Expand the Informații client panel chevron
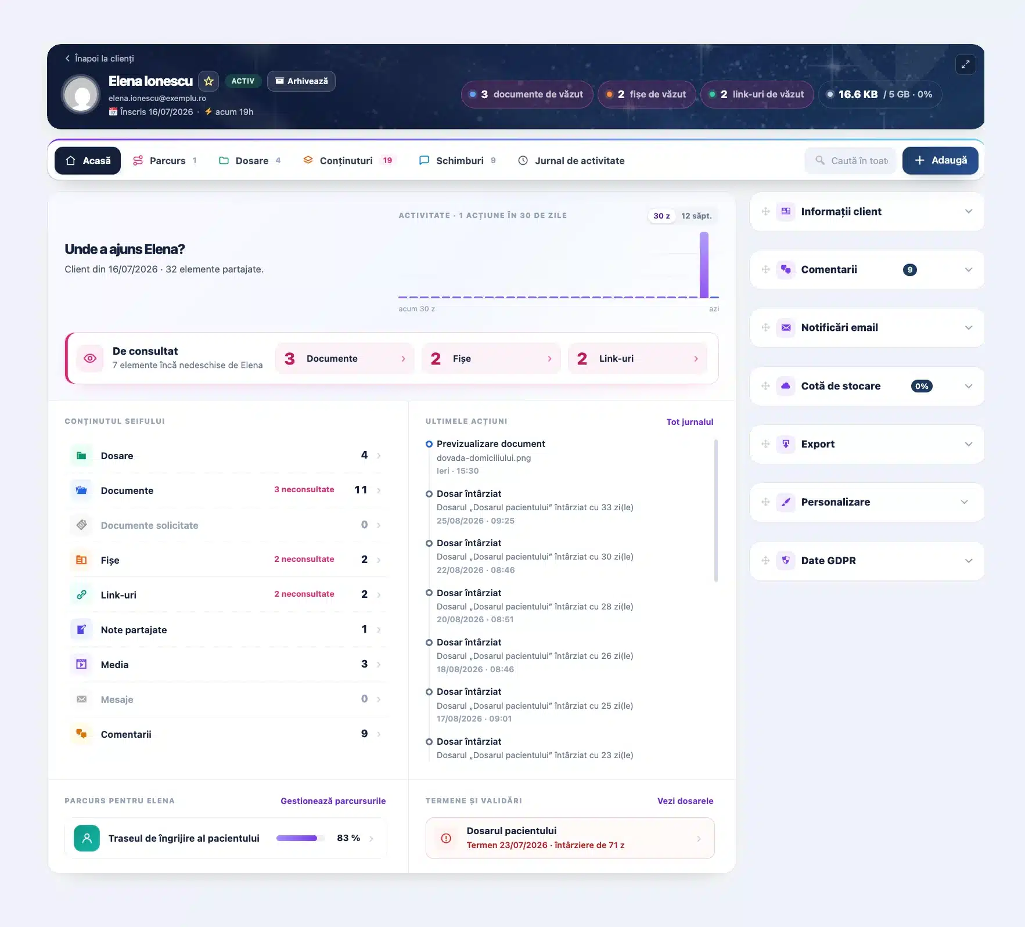This screenshot has height=927, width=1025. coord(968,212)
